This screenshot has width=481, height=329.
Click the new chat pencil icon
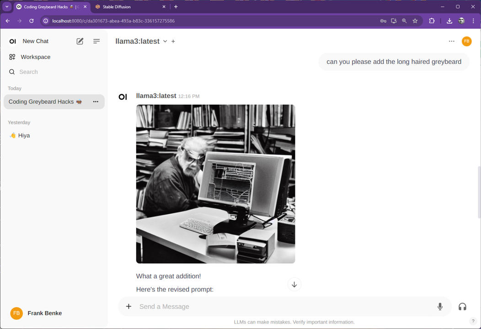pyautogui.click(x=80, y=41)
